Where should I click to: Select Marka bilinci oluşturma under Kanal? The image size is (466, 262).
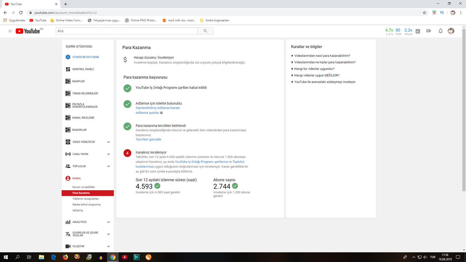pos(86,205)
